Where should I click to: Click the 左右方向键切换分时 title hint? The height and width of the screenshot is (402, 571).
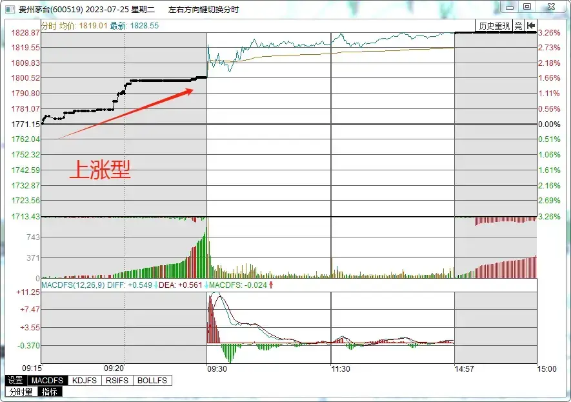[204, 10]
